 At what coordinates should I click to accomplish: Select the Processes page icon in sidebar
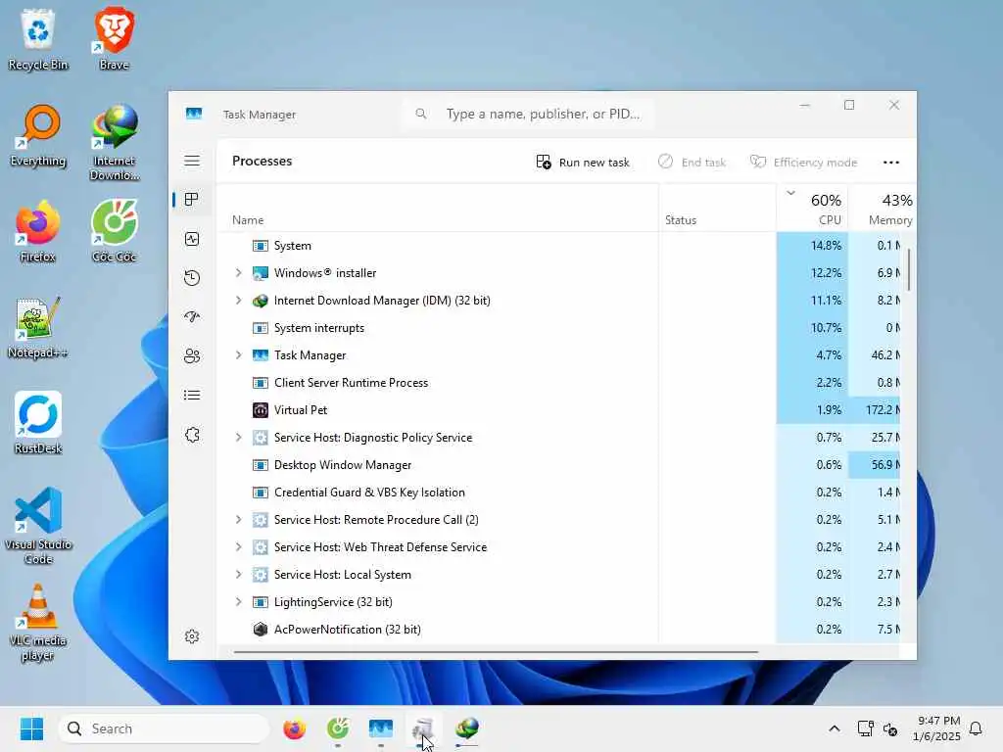click(191, 200)
